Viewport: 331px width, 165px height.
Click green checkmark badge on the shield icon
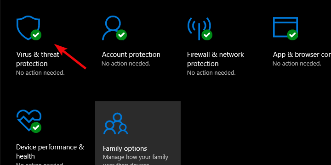tap(36, 35)
